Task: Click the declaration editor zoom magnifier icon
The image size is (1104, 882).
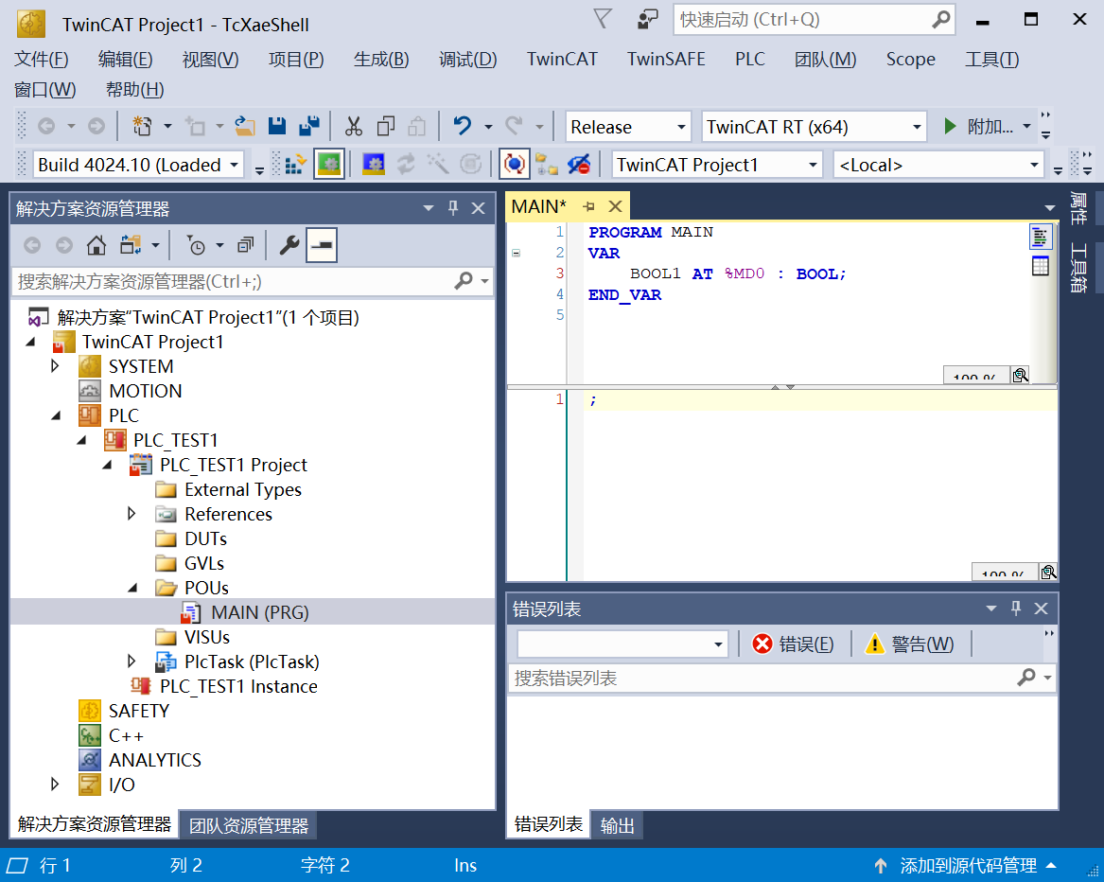Action: click(x=1020, y=375)
